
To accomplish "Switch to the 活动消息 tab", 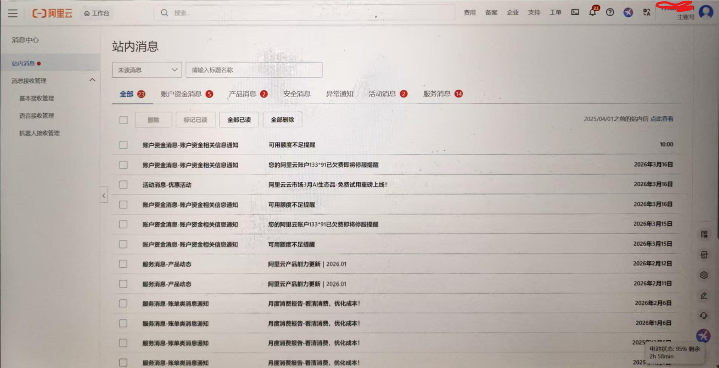I will (388, 94).
